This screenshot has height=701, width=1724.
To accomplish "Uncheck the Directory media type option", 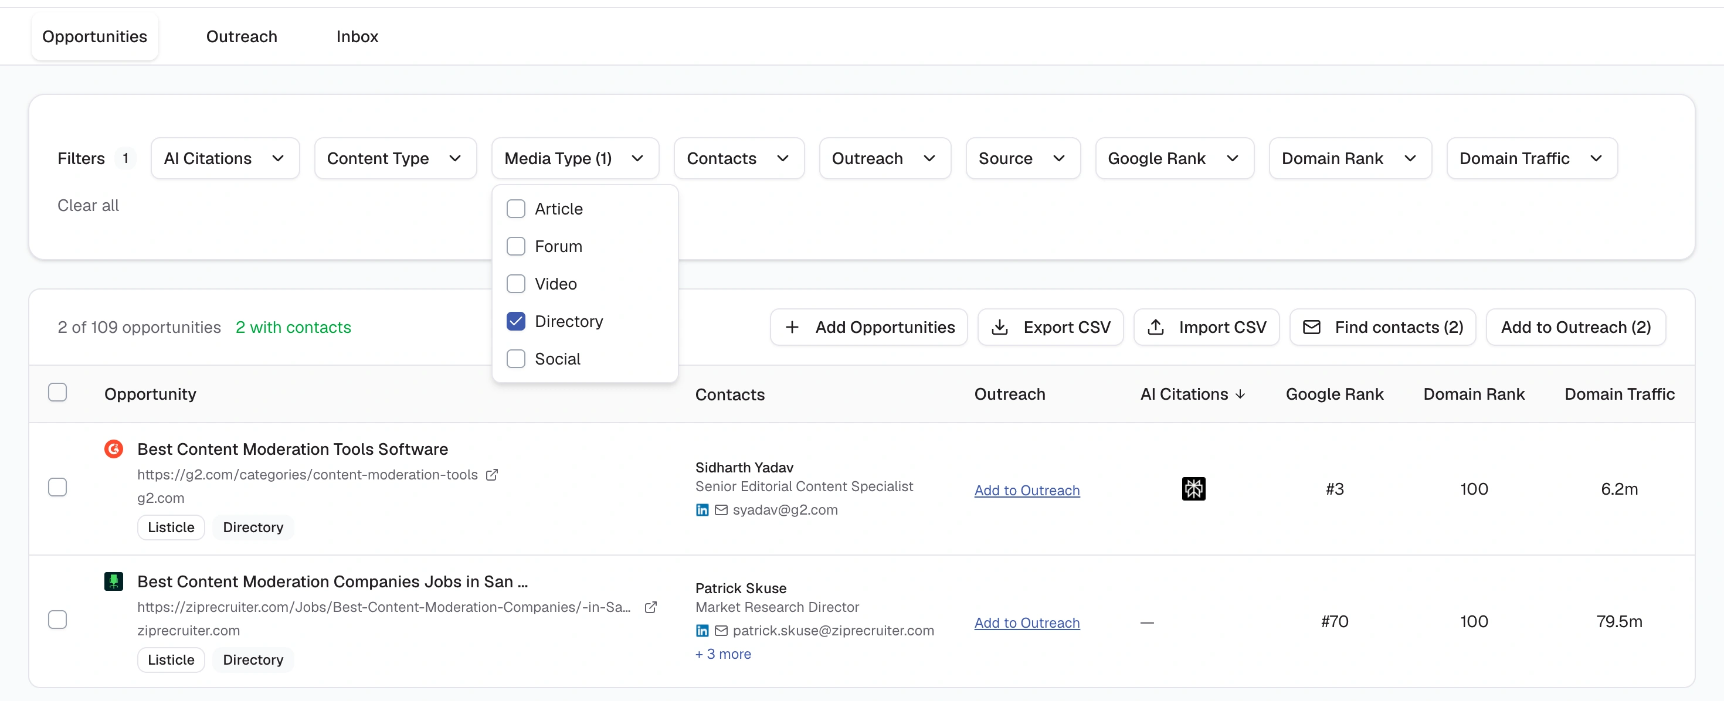I will (x=516, y=321).
